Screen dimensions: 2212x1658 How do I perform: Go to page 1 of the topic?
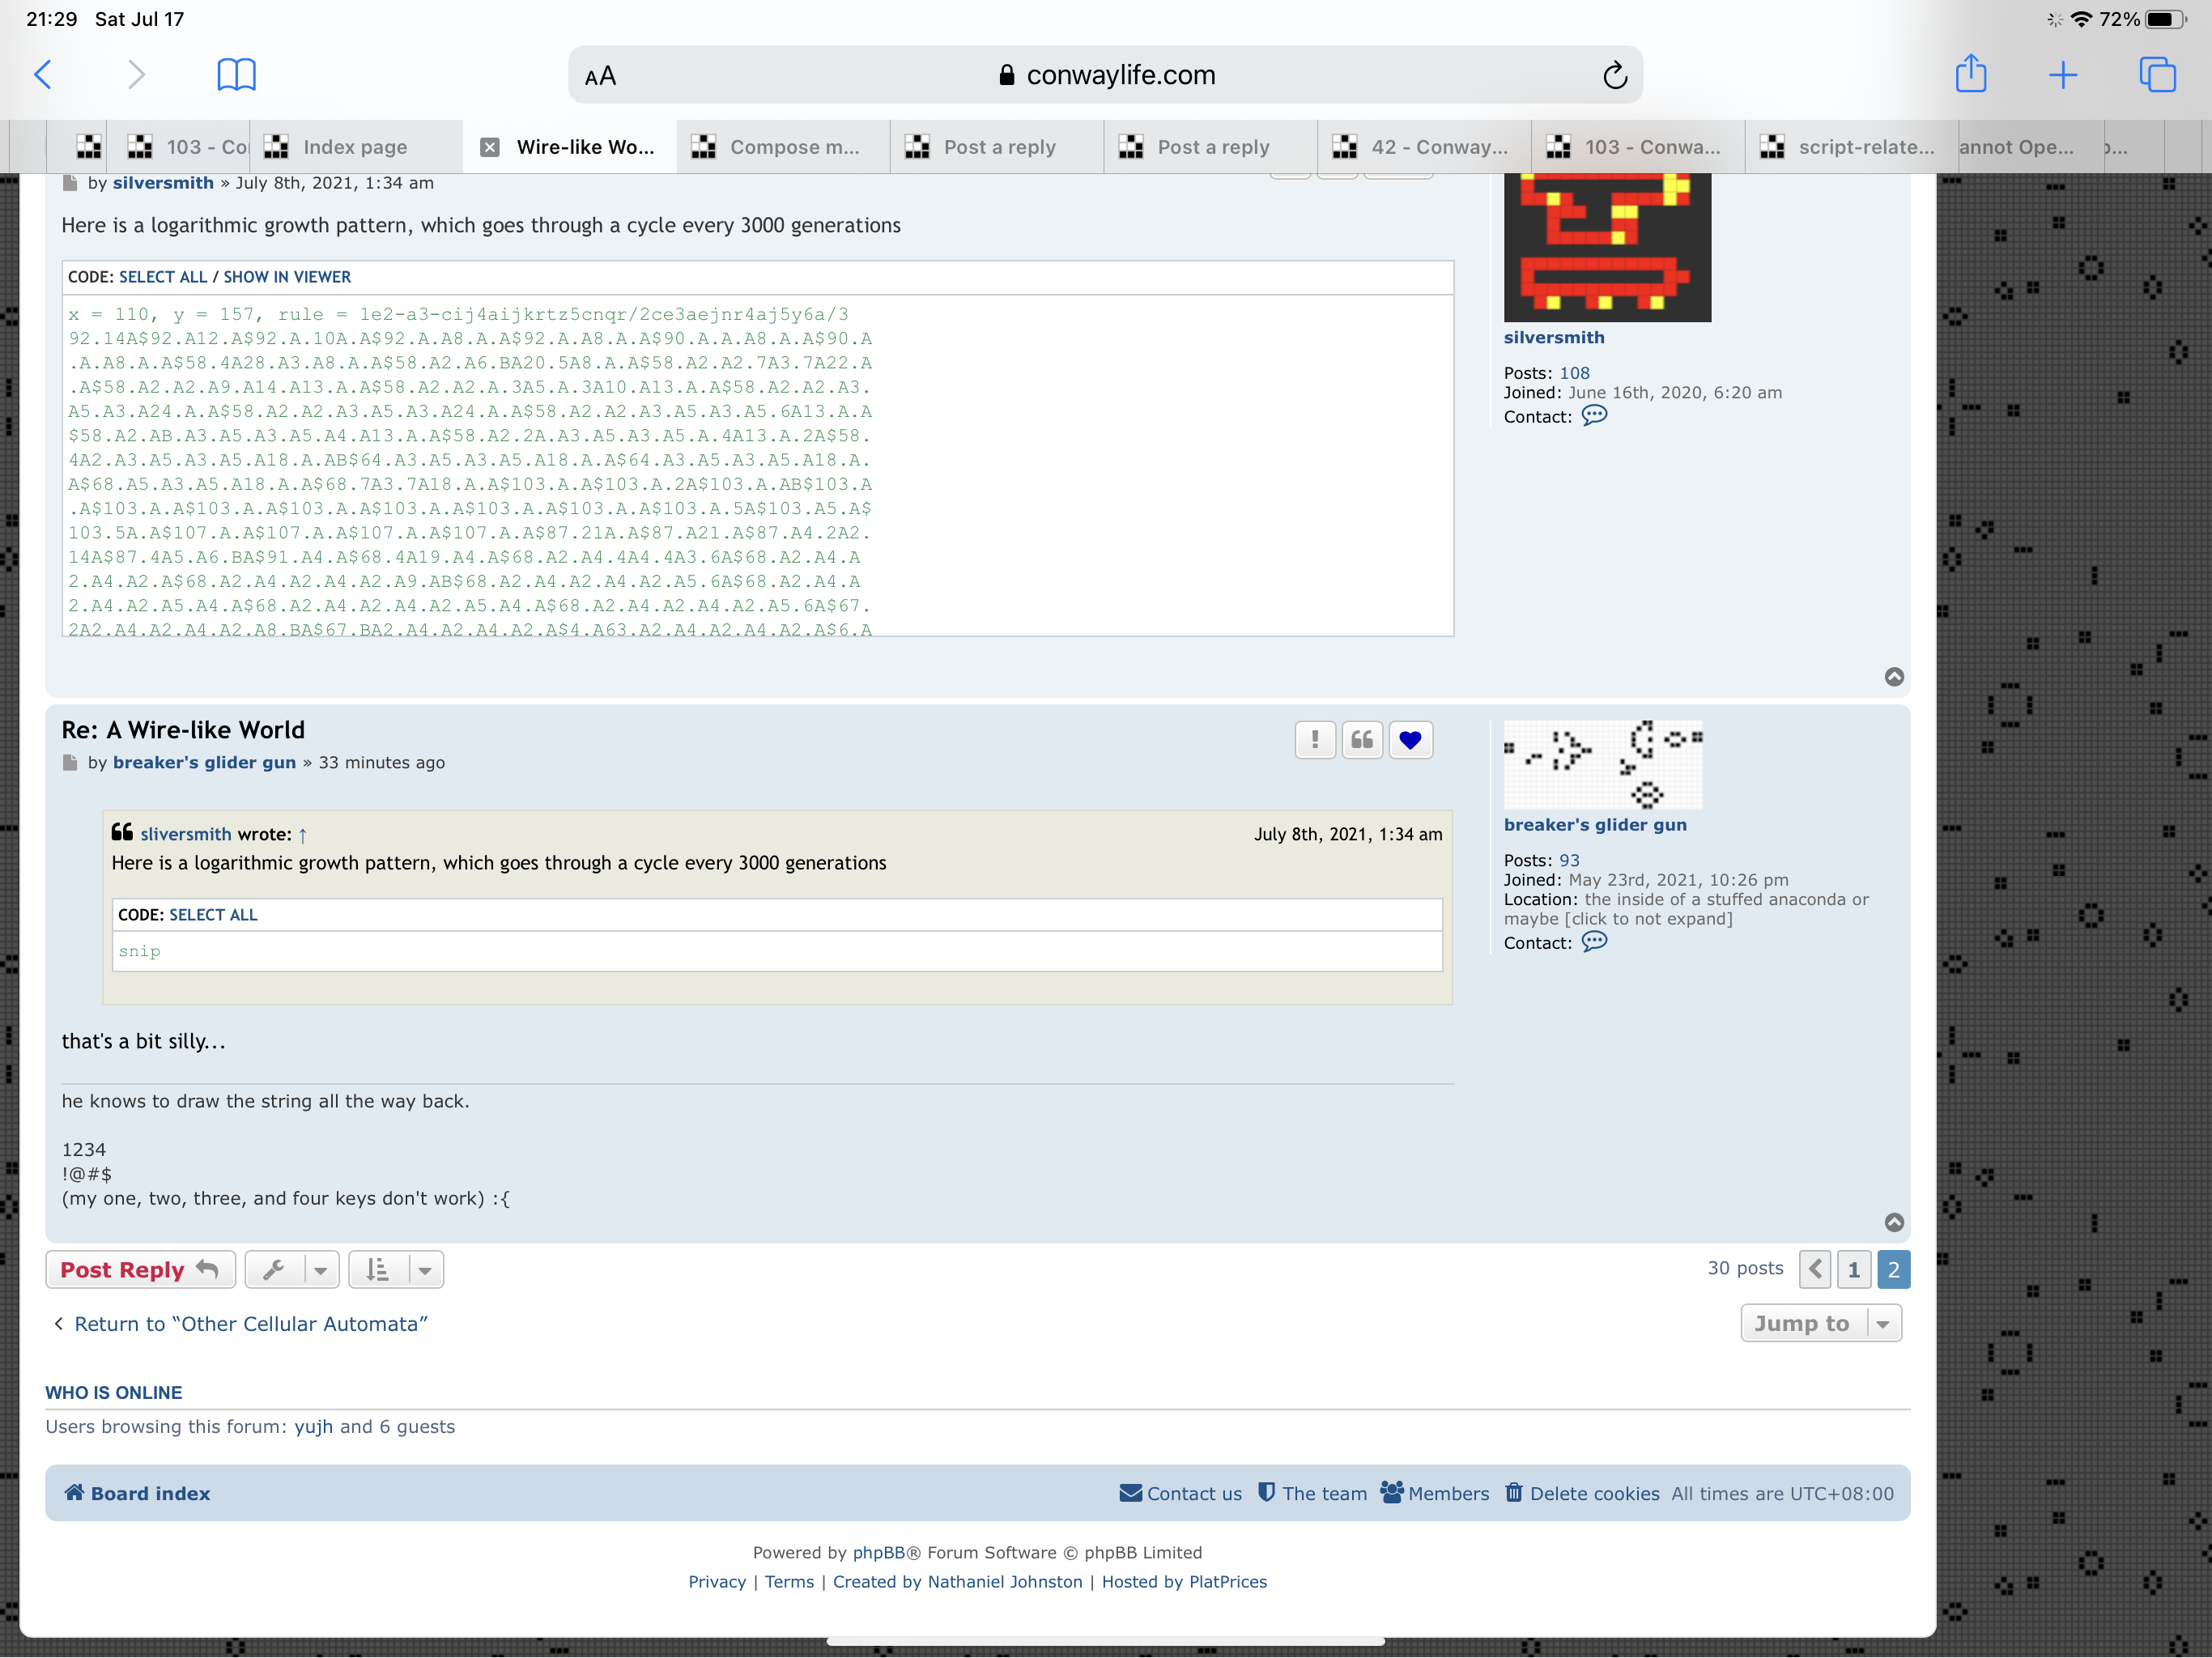tap(1853, 1269)
